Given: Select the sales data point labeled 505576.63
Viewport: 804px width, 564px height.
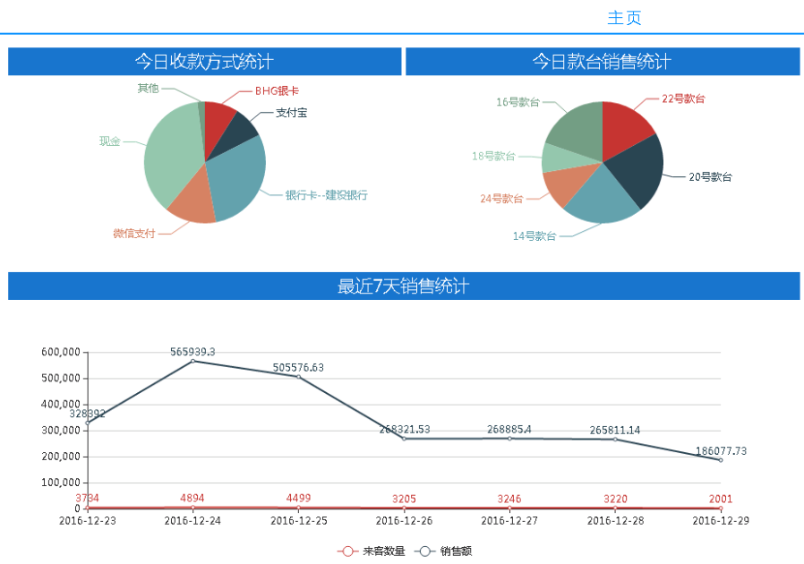Looking at the screenshot, I should (298, 377).
